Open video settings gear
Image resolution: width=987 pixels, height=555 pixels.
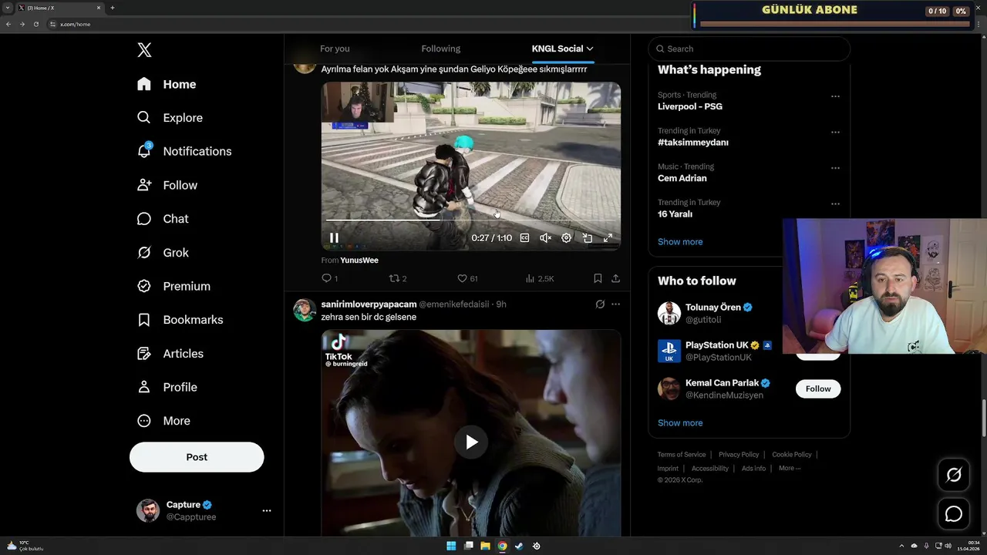pos(566,238)
